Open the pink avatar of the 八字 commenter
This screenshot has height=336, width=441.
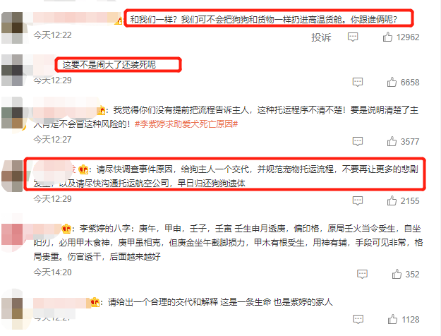pyautogui.click(x=12, y=234)
